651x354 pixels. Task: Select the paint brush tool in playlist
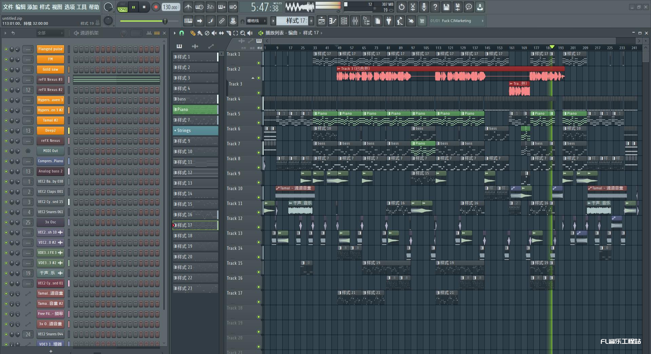coord(200,33)
